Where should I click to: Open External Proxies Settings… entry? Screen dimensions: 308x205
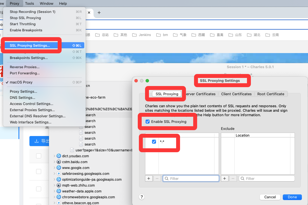point(45,110)
